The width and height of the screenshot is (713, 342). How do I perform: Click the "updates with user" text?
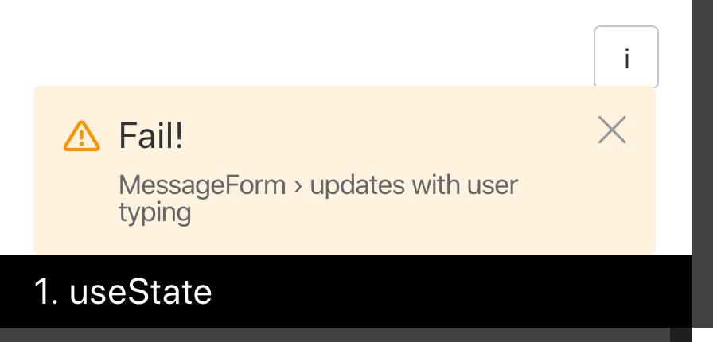pyautogui.click(x=414, y=185)
